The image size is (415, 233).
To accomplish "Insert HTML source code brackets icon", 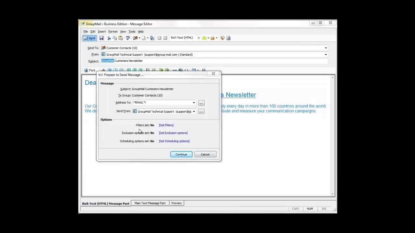I will [186, 70].
